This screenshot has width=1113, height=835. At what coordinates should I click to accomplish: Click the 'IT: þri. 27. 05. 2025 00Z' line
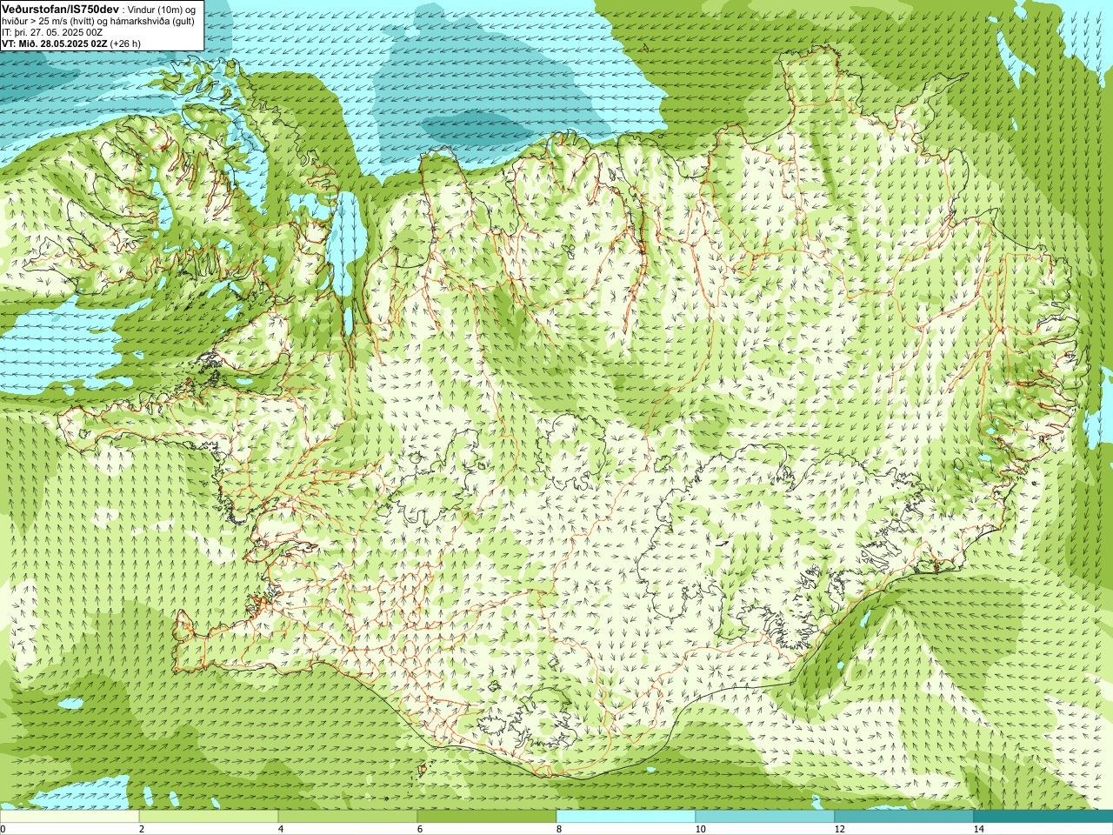[51, 32]
